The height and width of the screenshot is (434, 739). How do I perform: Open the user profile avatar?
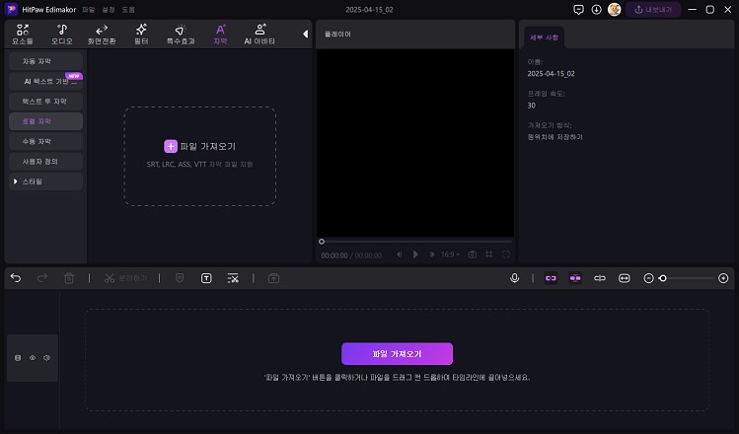(614, 10)
